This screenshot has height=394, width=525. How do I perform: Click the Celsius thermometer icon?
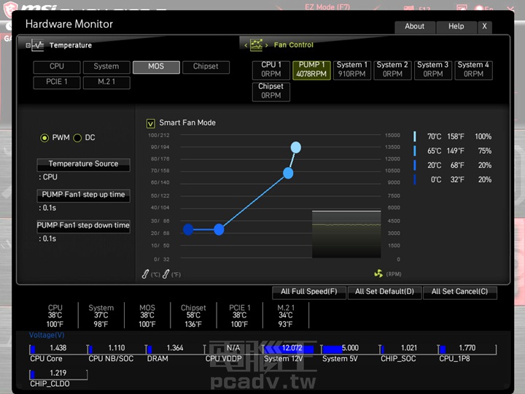(x=147, y=274)
